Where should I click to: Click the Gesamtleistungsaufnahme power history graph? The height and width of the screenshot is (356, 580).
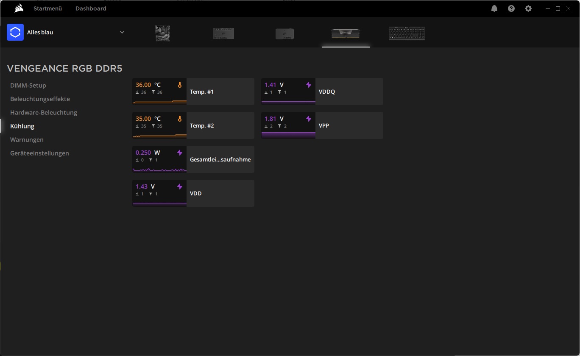(x=159, y=170)
